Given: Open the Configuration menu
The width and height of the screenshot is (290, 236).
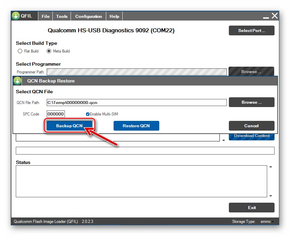Looking at the screenshot, I should click(88, 16).
